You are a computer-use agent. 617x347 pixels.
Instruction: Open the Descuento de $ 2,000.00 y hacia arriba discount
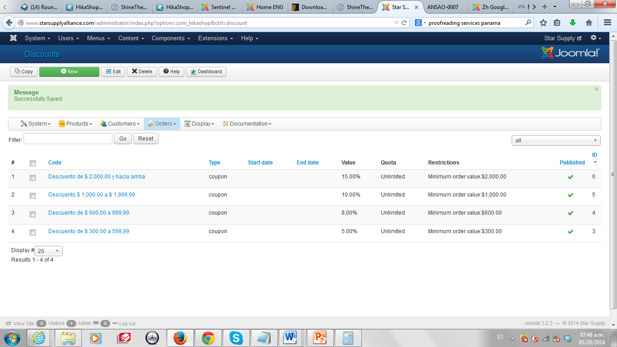(97, 177)
